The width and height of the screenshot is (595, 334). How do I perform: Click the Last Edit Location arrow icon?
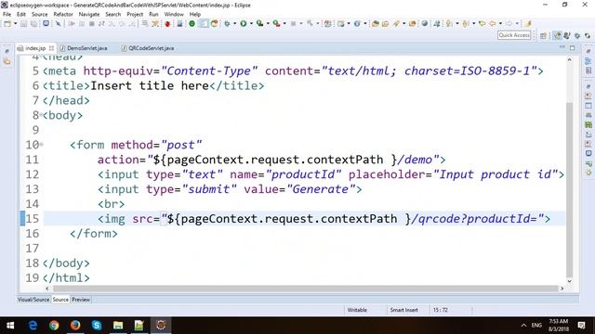click(x=482, y=24)
